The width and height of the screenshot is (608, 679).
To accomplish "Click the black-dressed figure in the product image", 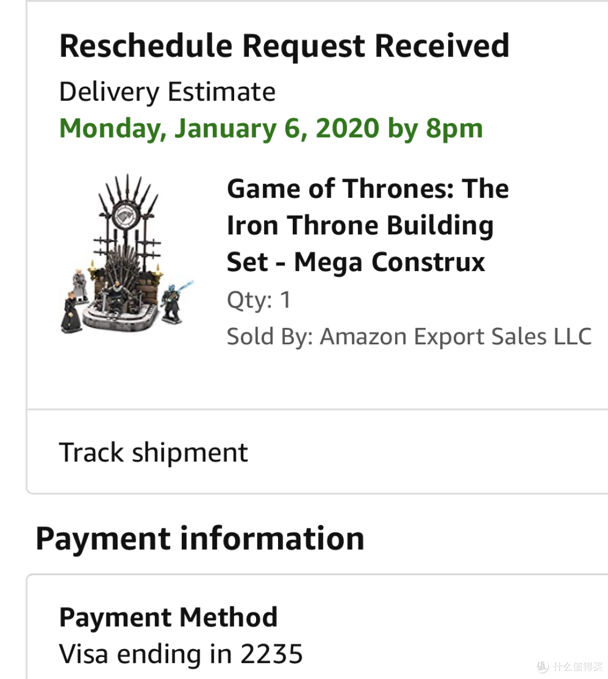I will [73, 312].
